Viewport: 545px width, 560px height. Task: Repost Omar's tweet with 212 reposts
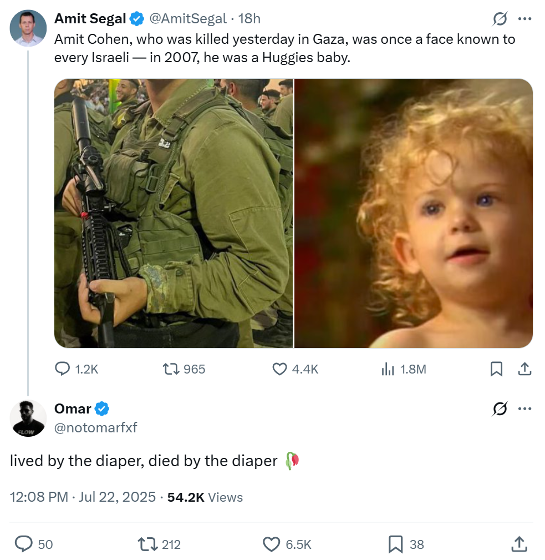pos(159,544)
